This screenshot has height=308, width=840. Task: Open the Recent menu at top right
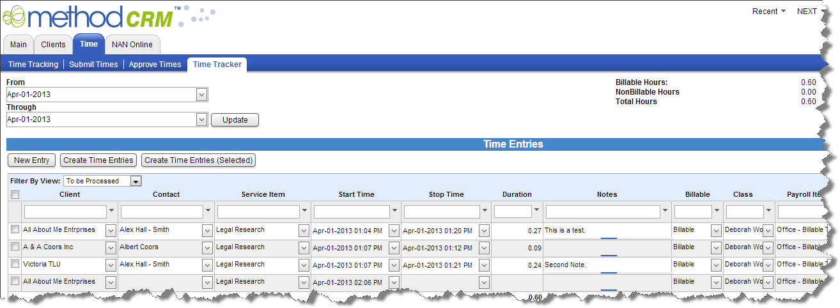pos(768,12)
